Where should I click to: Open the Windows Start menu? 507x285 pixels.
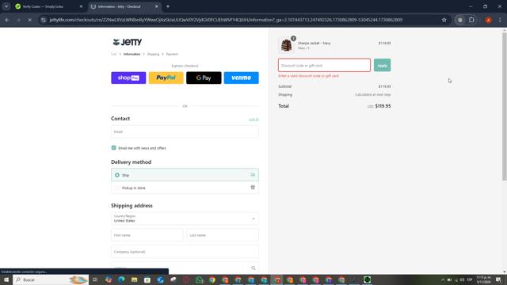coord(6,279)
